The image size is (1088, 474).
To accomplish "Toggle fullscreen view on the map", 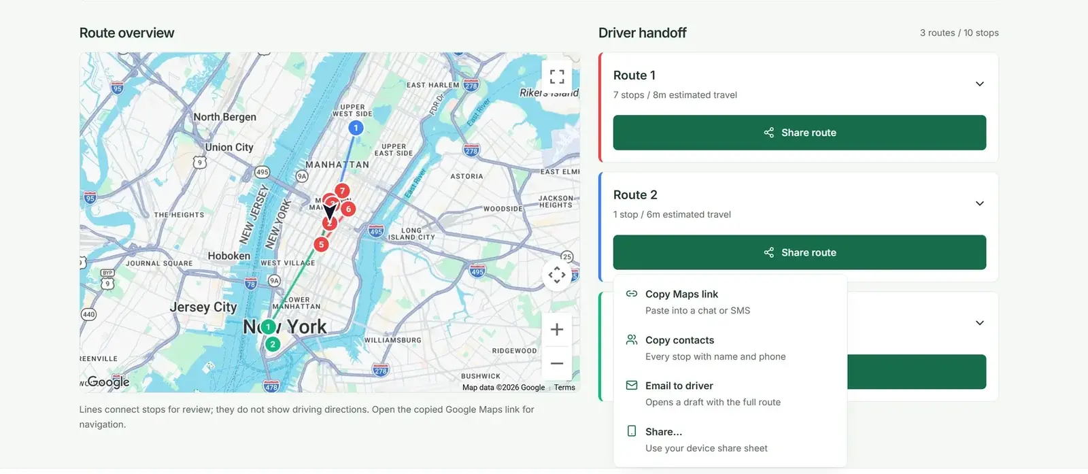I will [557, 76].
